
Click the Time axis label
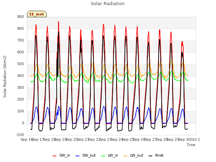pyautogui.click(x=191, y=145)
